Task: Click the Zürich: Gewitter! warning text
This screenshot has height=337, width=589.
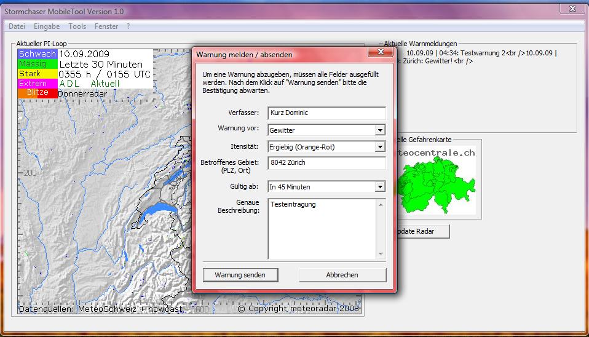Action: [x=427, y=61]
